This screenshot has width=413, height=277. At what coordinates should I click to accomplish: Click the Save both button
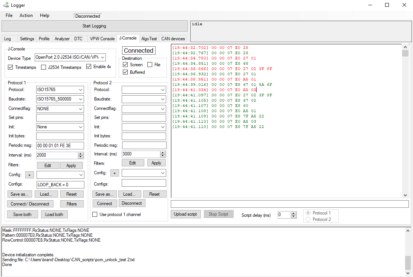22,215
